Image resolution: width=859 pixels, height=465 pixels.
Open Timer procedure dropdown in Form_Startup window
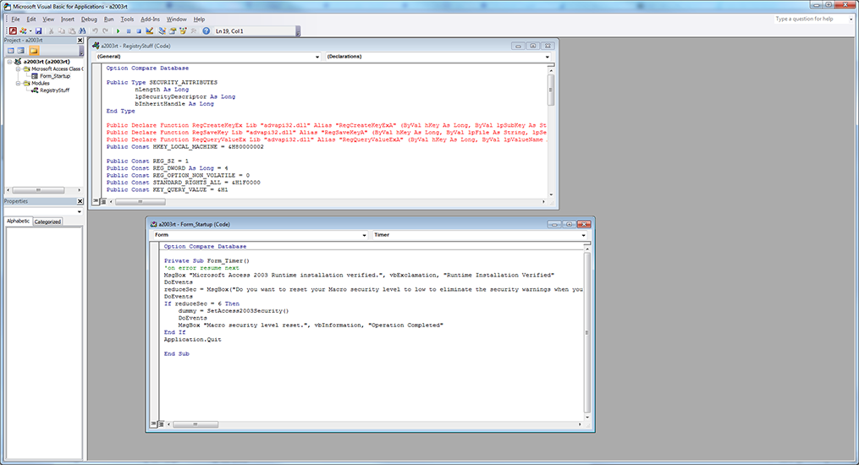583,235
